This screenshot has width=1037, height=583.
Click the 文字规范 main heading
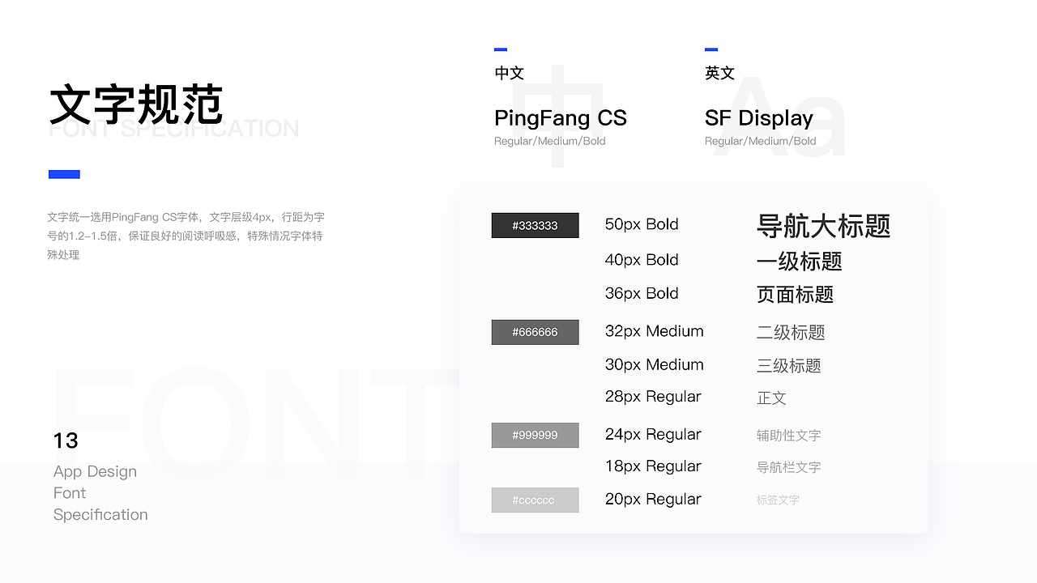pyautogui.click(x=136, y=104)
